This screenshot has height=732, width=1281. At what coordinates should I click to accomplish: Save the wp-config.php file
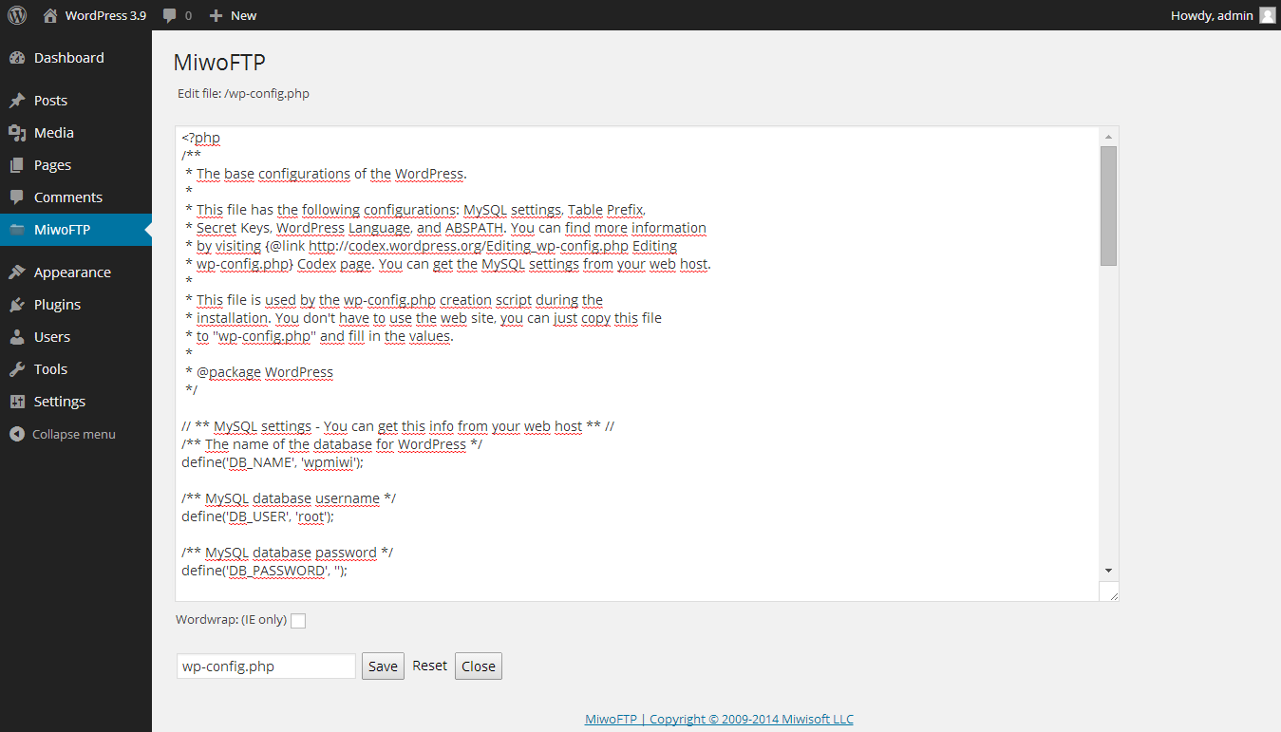coord(383,666)
